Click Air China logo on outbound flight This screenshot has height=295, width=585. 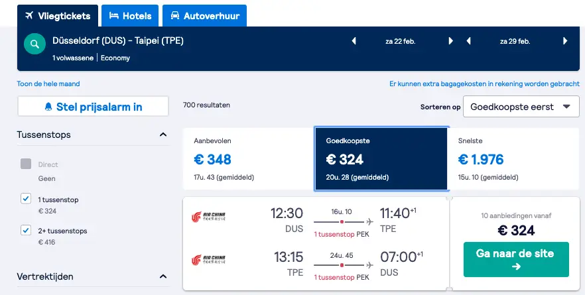pyautogui.click(x=208, y=217)
